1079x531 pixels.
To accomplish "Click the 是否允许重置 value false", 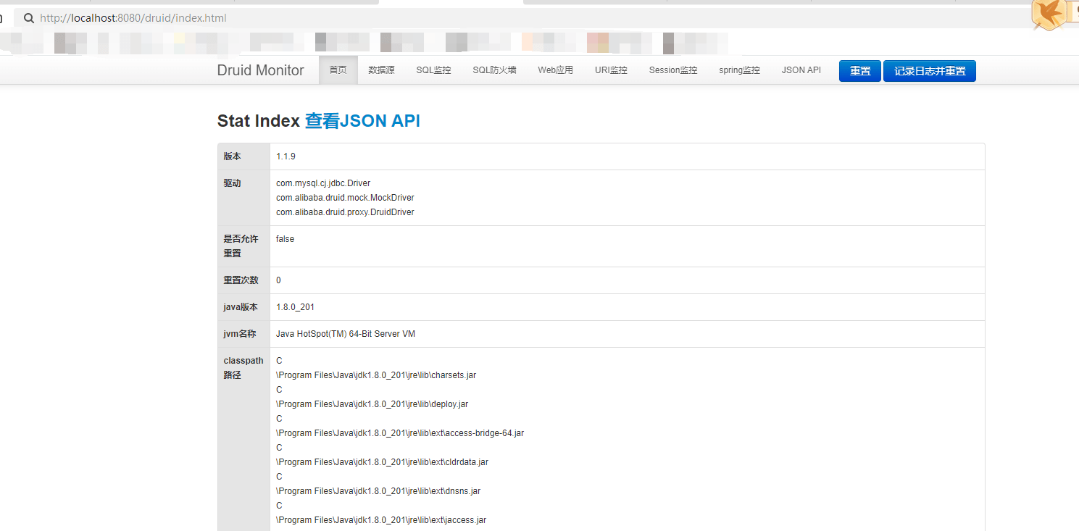I will coord(285,239).
